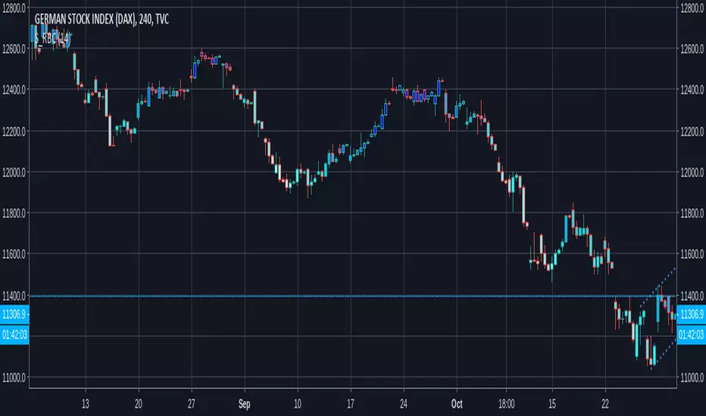Screen dimensions: 706x416
Task: Click the 15 date label on time axis
Action: click(x=552, y=404)
